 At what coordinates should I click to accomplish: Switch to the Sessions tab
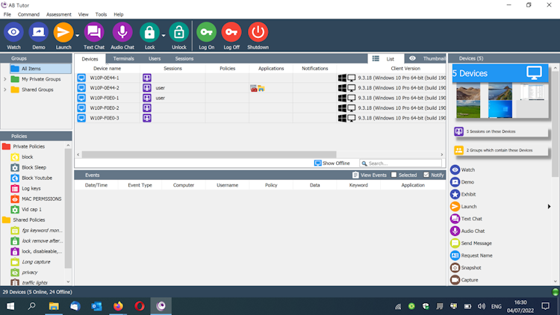pos(184,58)
